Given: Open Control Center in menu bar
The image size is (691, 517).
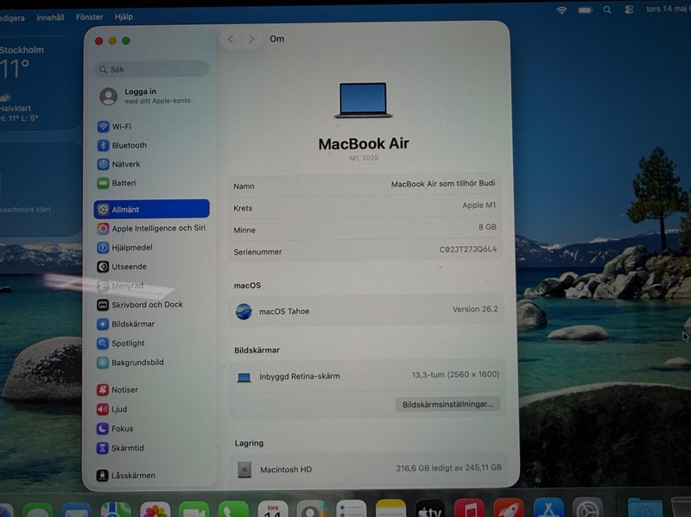Looking at the screenshot, I should point(629,9).
